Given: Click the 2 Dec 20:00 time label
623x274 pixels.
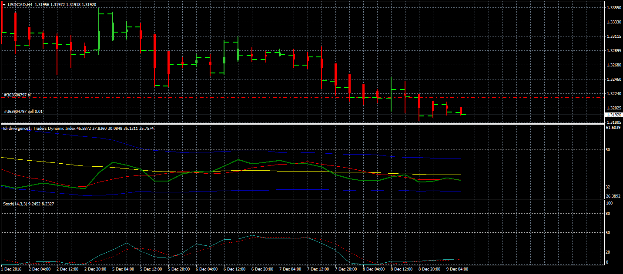Looking at the screenshot, I should [95, 269].
